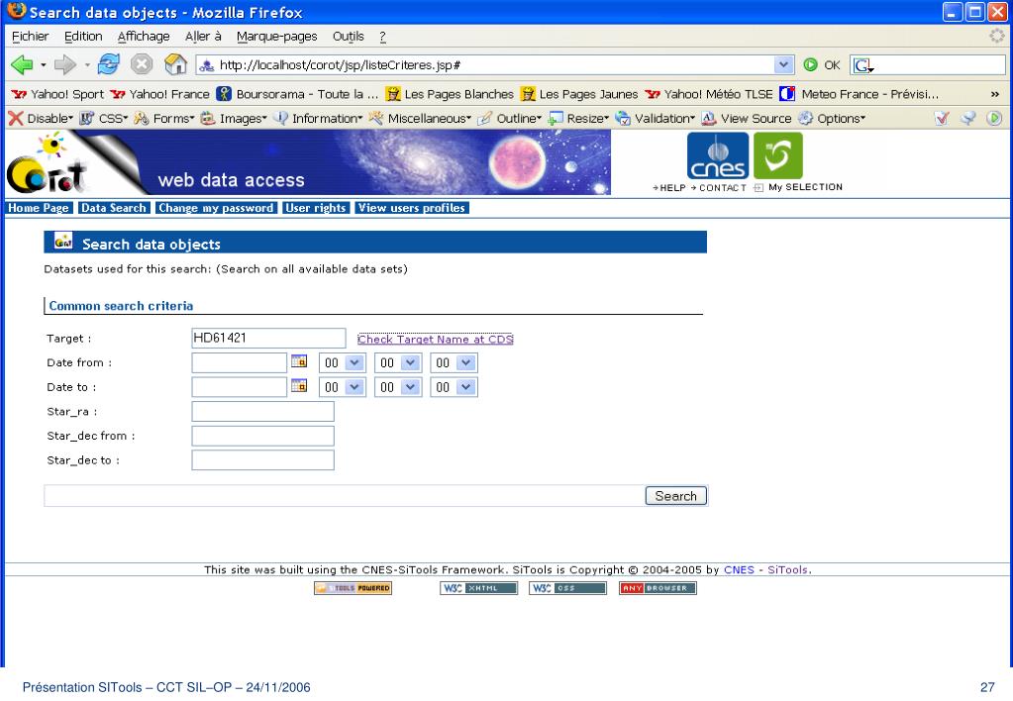Open the Forms developer menu
The image size is (1013, 701).
164,118
